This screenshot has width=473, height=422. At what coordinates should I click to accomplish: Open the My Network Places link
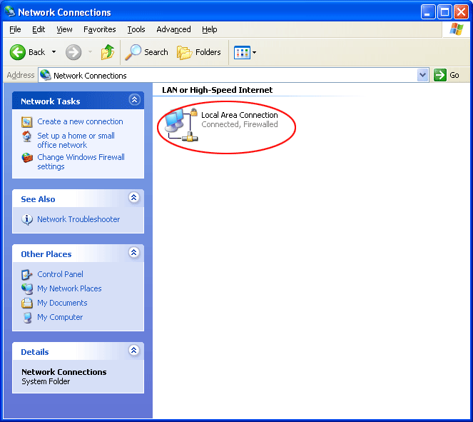69,288
